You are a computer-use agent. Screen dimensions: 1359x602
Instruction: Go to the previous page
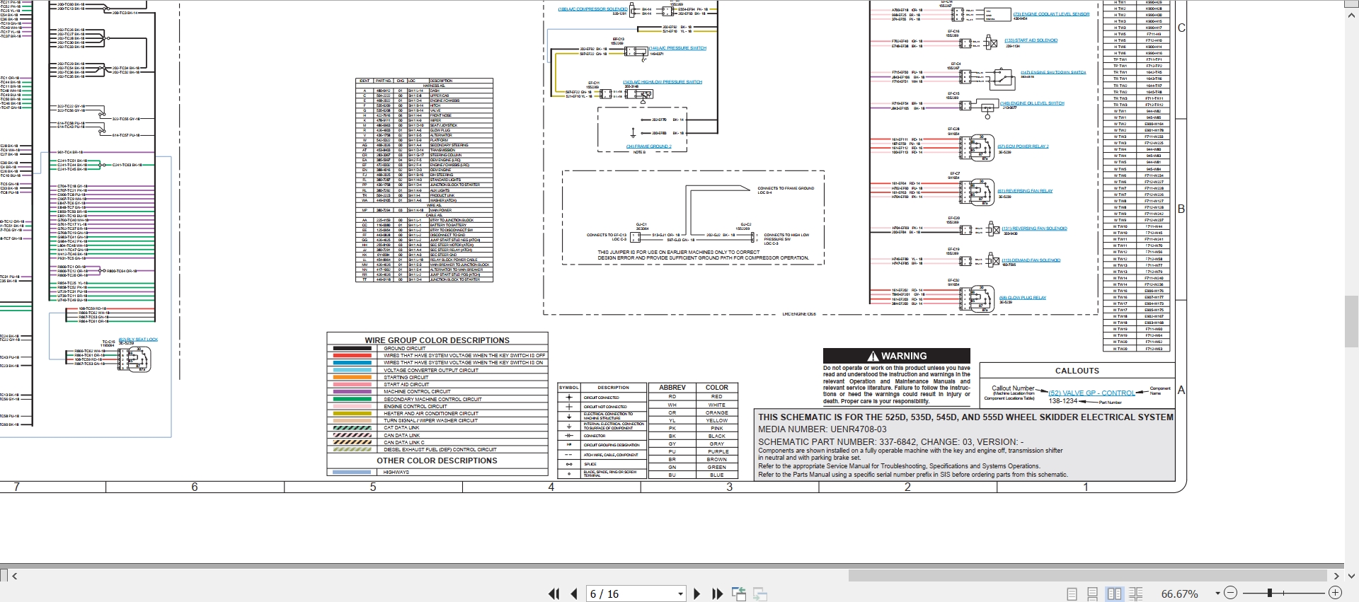573,594
